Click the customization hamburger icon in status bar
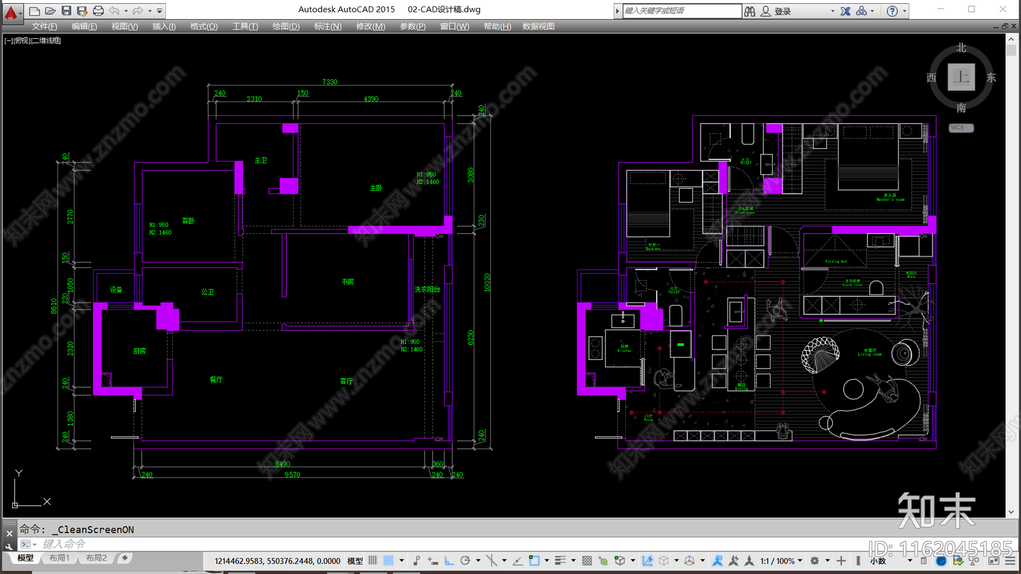The width and height of the screenshot is (1021, 574). (x=1010, y=561)
